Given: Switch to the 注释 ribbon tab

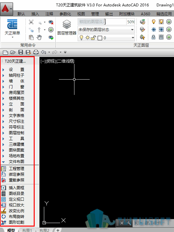Looking at the screenshot, I should tap(49, 14).
